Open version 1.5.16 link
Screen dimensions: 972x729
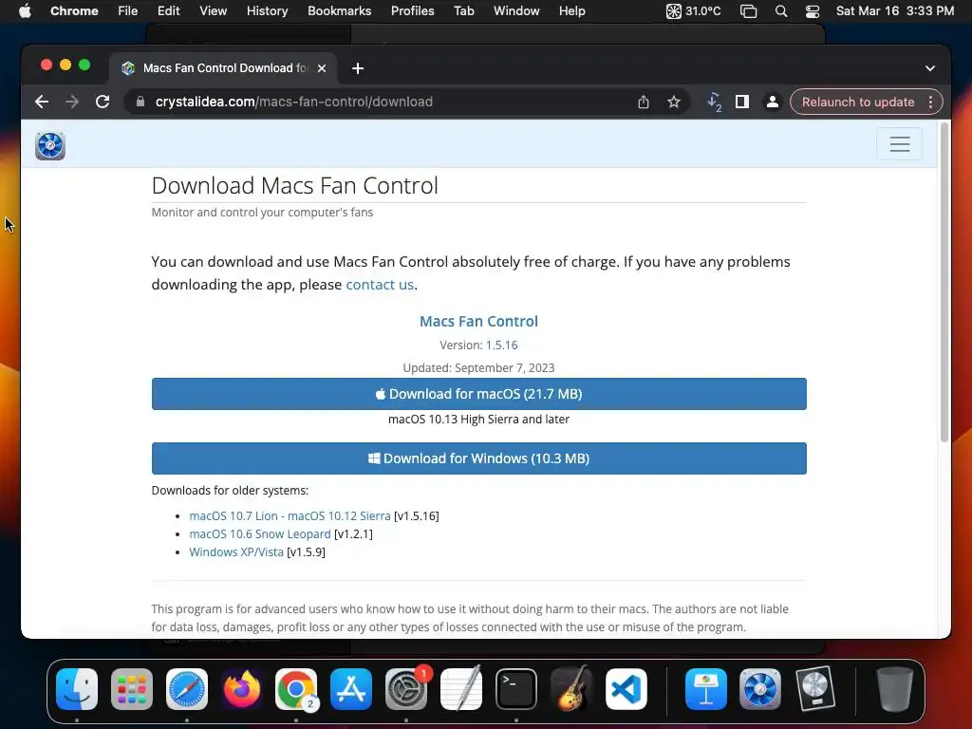tap(501, 345)
